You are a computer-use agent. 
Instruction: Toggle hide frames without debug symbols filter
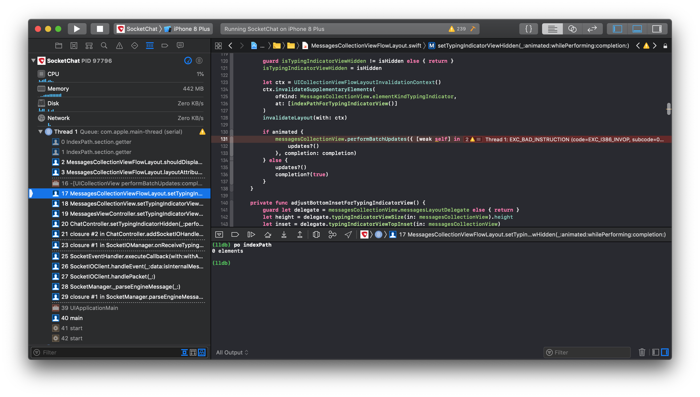point(202,352)
